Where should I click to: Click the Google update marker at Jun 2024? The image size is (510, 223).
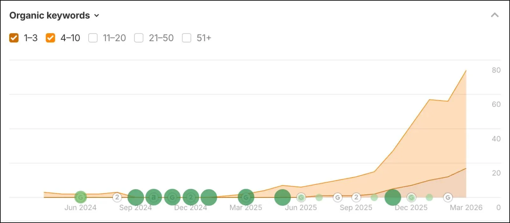(81, 197)
